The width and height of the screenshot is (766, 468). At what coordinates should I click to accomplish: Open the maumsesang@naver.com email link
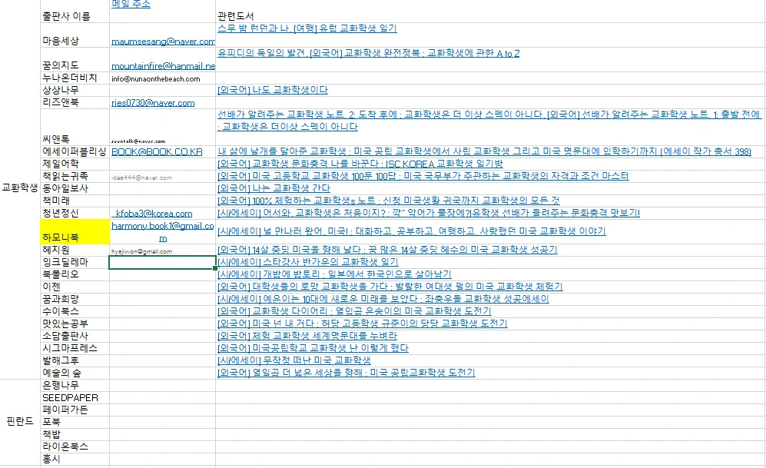point(161,40)
